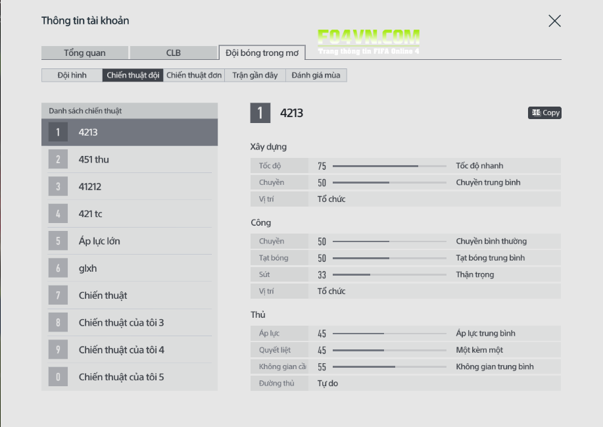
Task: Switch to Chiến thuật đơn sub-tab
Action: point(194,75)
